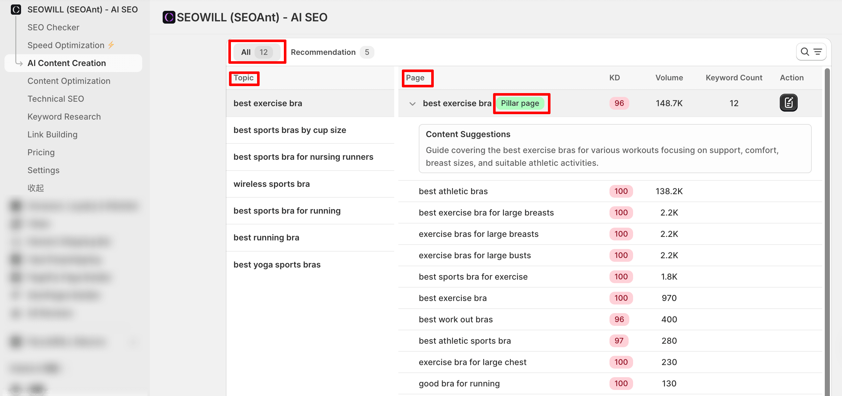The width and height of the screenshot is (842, 396).
Task: Click the search and filter icon button
Action: tap(811, 52)
